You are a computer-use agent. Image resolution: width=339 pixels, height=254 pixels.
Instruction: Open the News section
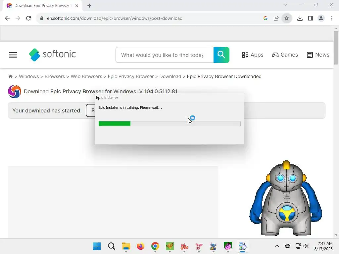318,55
